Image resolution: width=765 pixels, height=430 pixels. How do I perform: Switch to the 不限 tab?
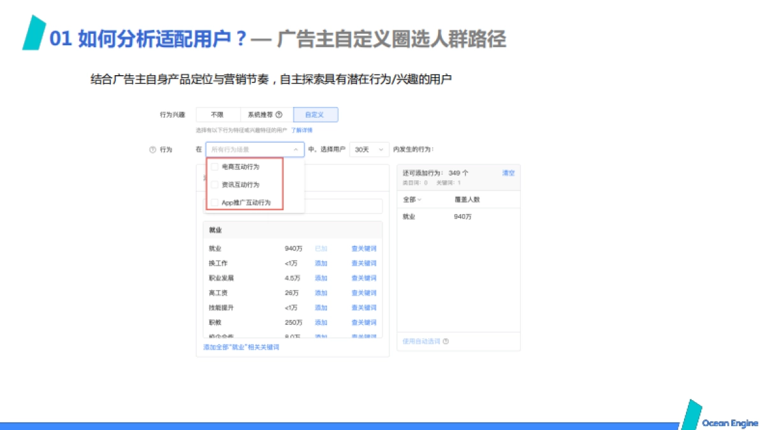[217, 115]
